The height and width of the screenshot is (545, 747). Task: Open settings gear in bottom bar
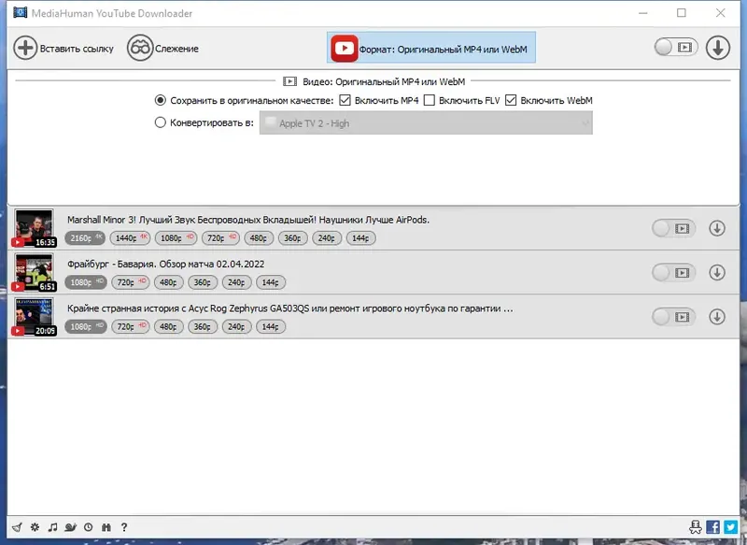(35, 527)
